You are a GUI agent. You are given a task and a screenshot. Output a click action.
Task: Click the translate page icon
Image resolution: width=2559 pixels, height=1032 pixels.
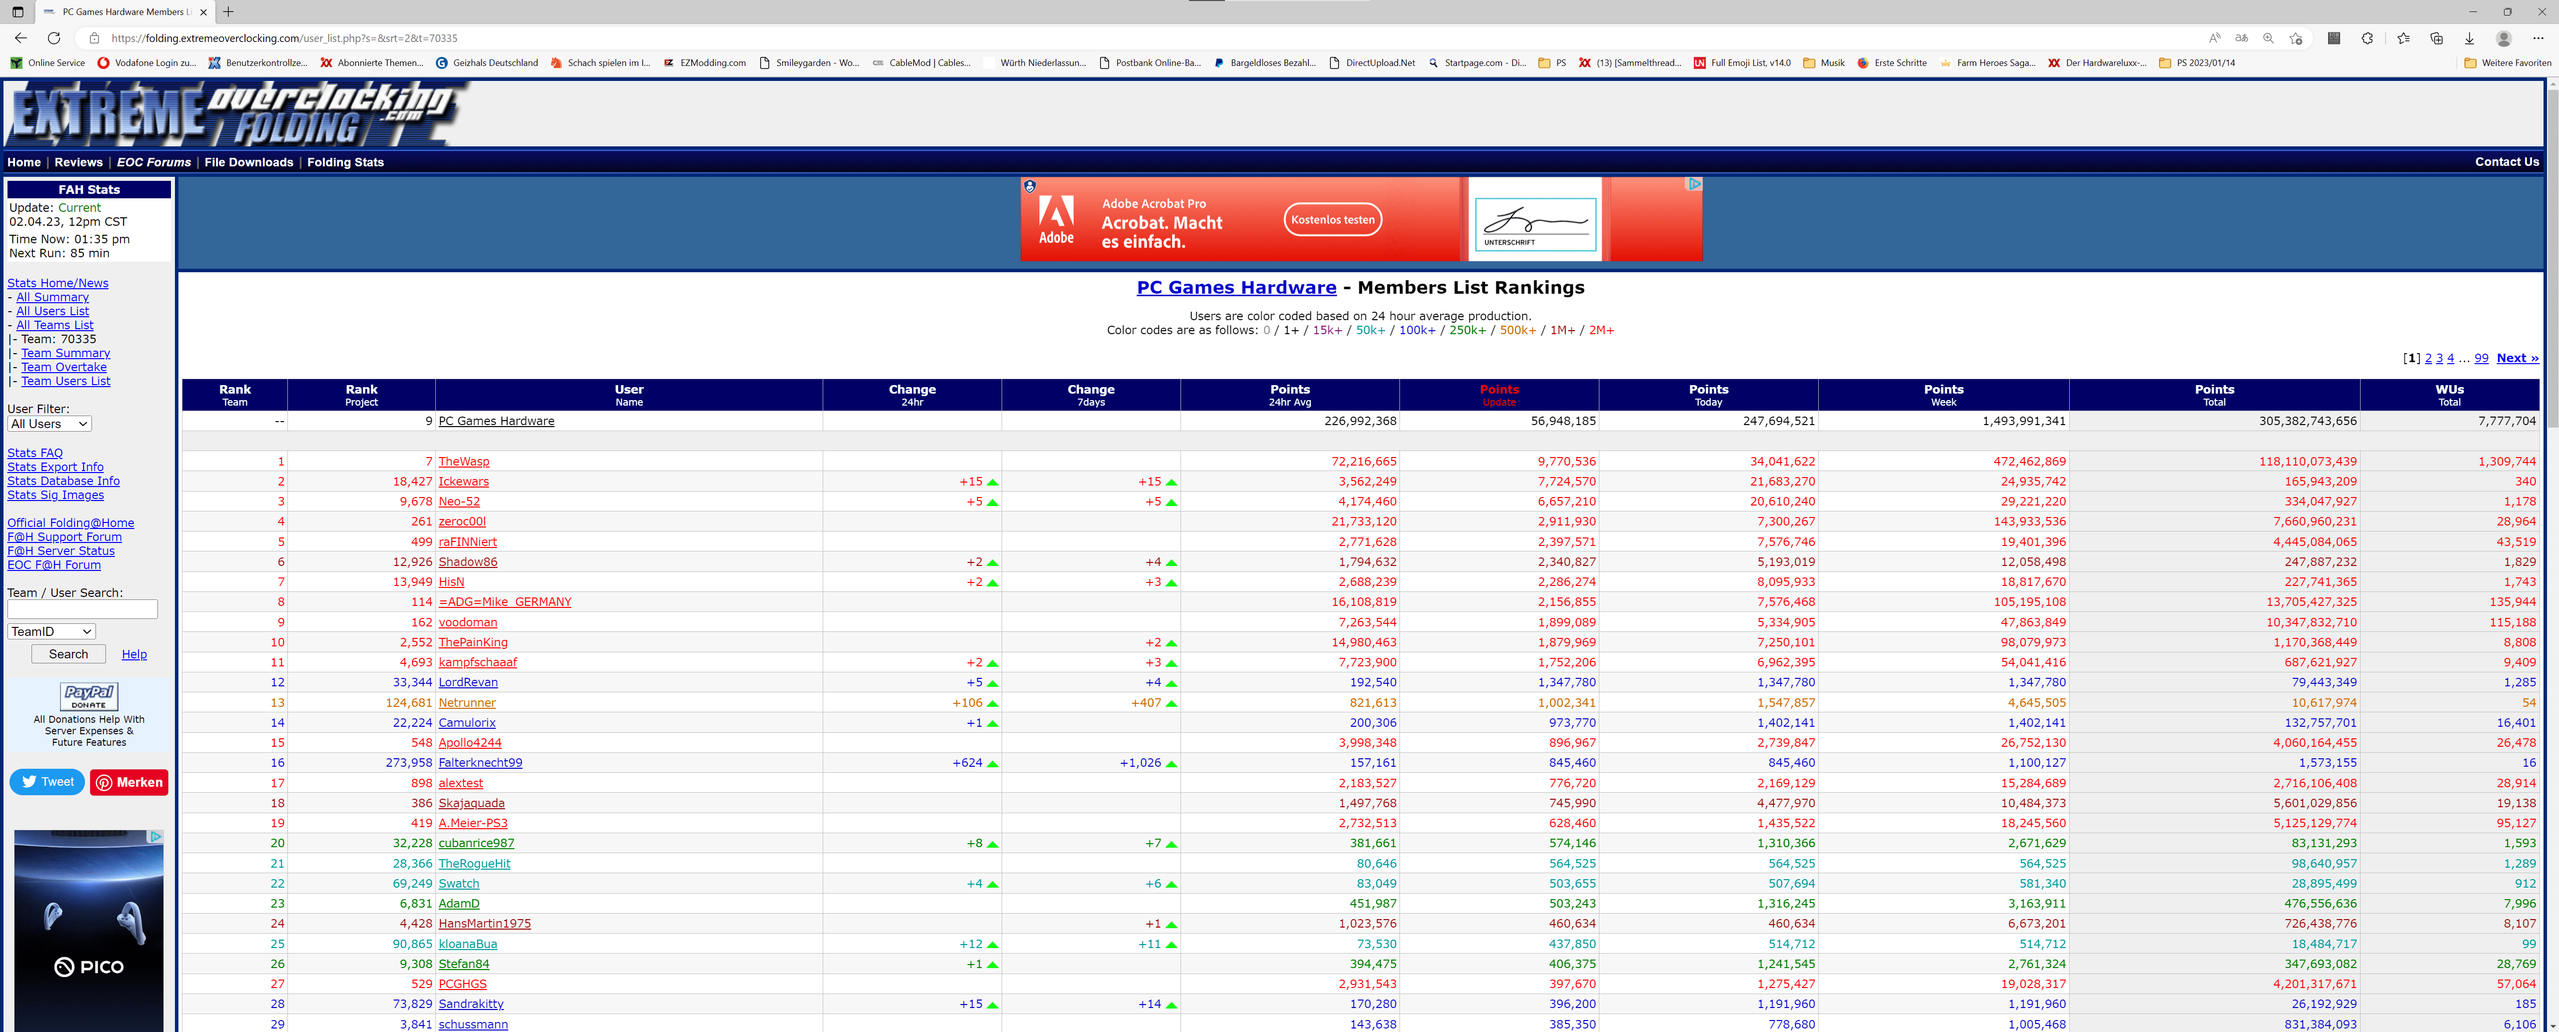(x=2241, y=38)
